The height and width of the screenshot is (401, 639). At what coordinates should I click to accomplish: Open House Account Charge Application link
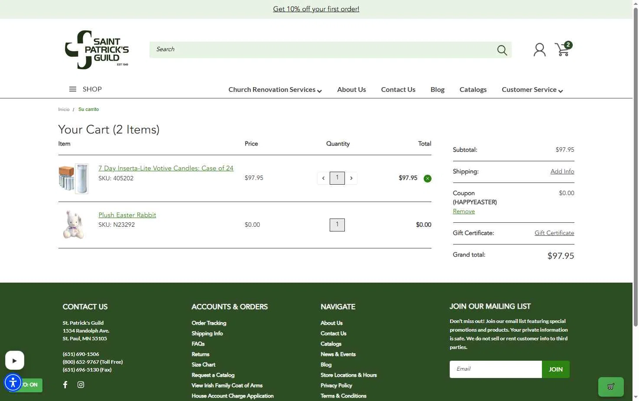click(x=233, y=396)
